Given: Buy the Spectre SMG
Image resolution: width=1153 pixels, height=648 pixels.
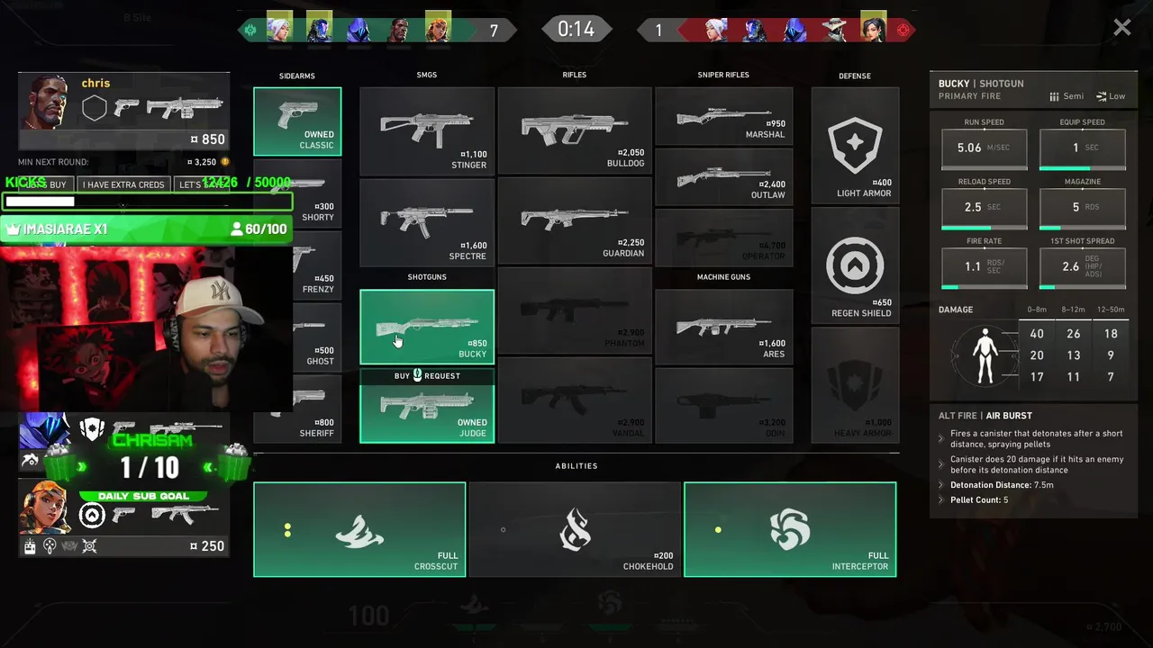Looking at the screenshot, I should point(427,221).
